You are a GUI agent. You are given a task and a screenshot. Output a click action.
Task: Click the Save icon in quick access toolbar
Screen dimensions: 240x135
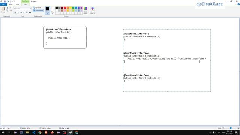point(5,1)
